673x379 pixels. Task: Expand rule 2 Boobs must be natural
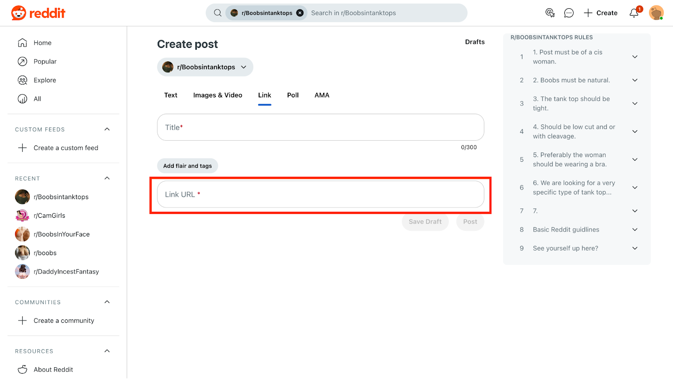[635, 80]
